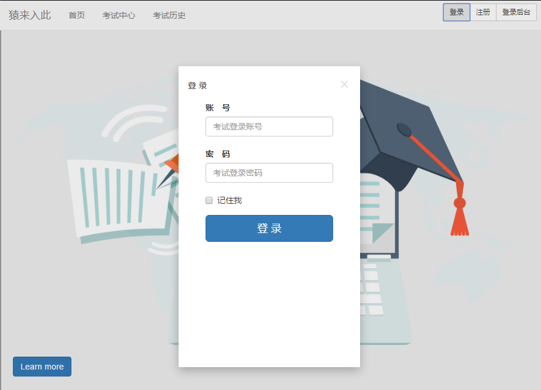Click the Learn more button
Viewport: 541px width, 390px height.
(42, 366)
